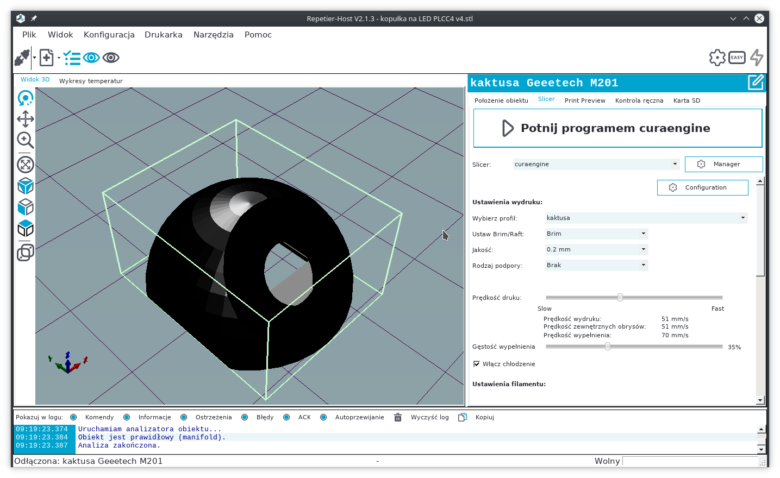The width and height of the screenshot is (780, 478).
Task: Switch to the Położenie obiektu tab
Action: point(501,100)
